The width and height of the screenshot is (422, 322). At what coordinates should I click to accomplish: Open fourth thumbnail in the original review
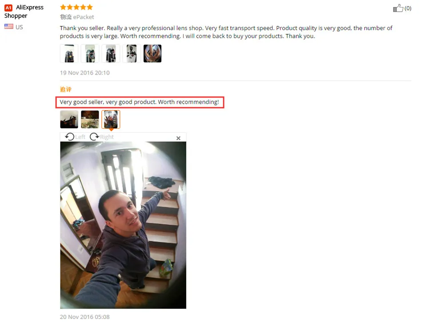point(131,54)
